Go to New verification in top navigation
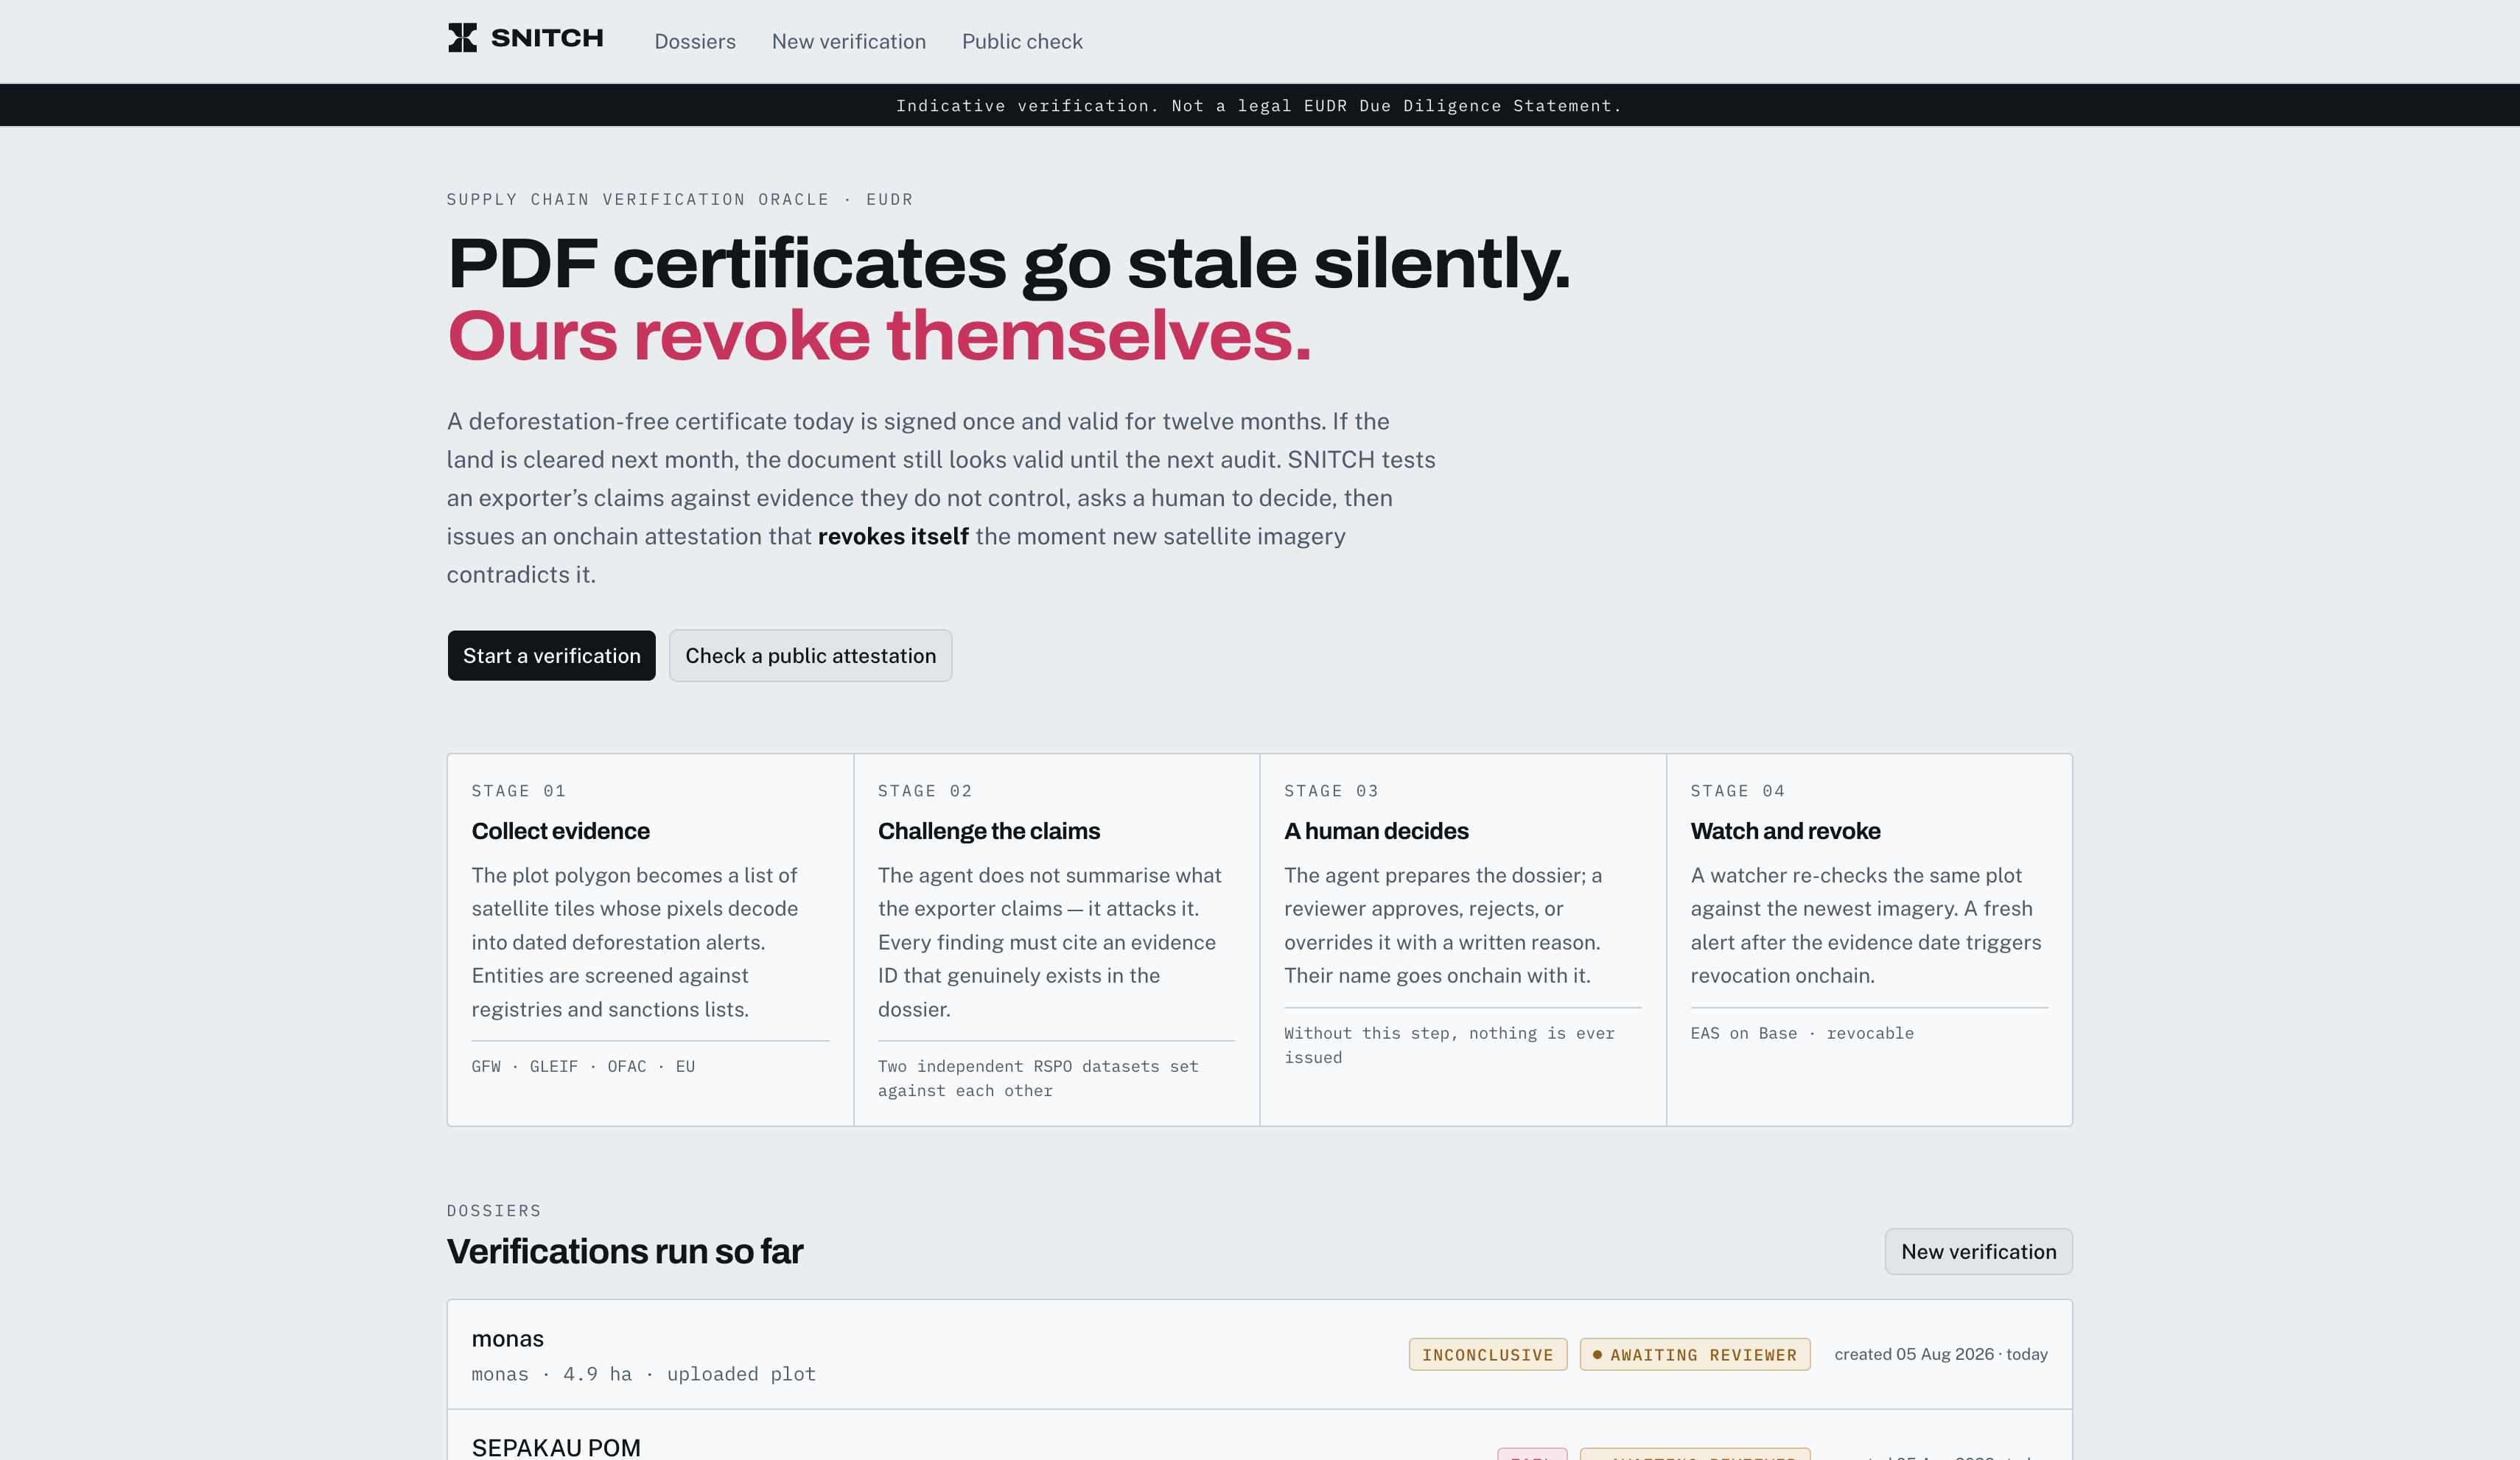The image size is (2520, 1460). tap(849, 41)
